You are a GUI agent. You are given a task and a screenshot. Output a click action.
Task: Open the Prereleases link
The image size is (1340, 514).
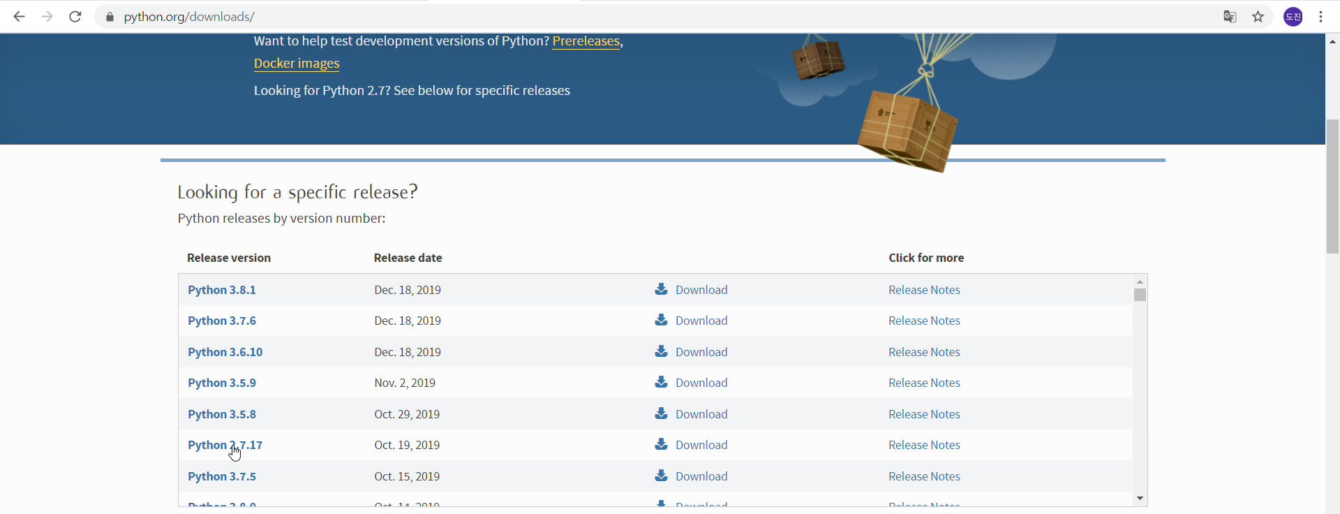tap(586, 41)
